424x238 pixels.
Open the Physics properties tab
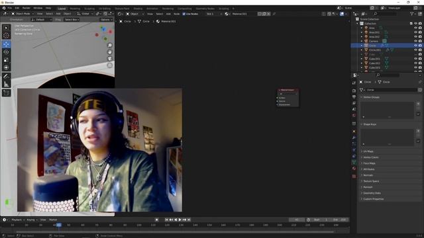pos(354,150)
